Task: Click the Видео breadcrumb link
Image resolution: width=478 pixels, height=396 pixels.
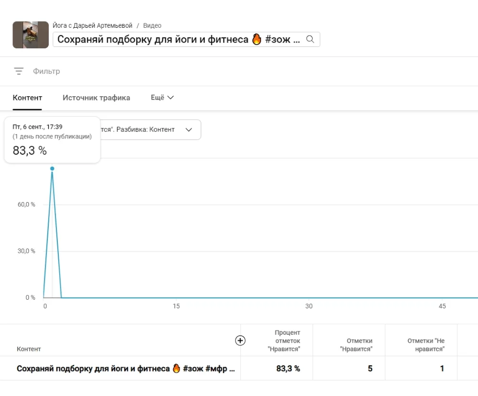Action: point(152,25)
